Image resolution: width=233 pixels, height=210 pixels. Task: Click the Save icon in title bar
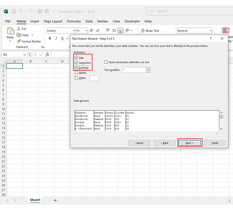[14, 11]
